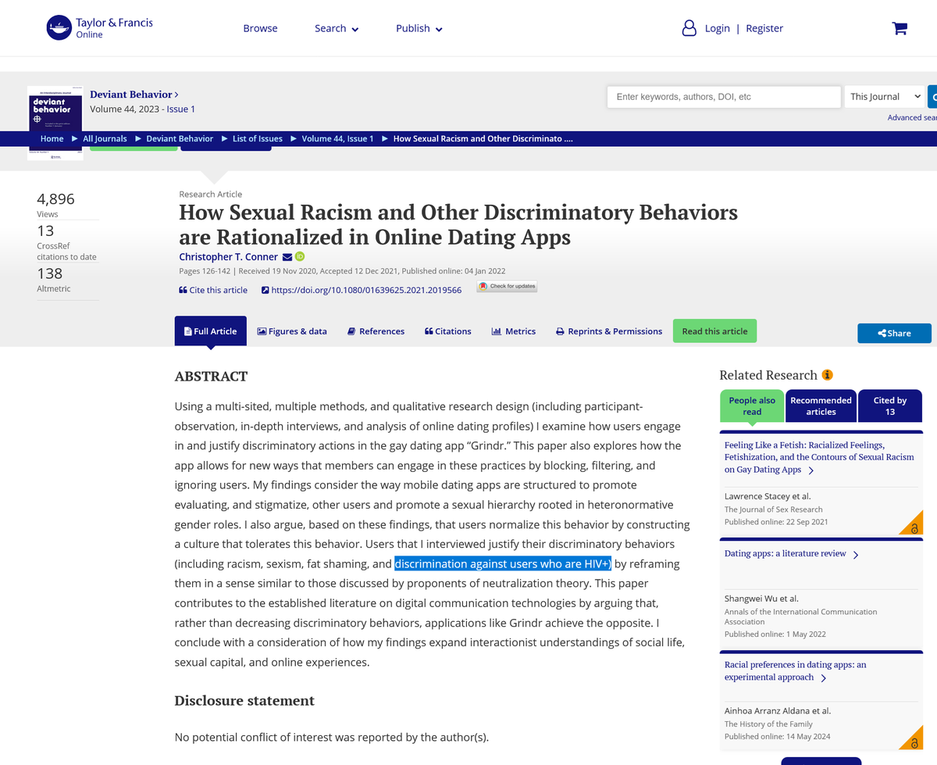Open the Full Article tab

pos(211,331)
